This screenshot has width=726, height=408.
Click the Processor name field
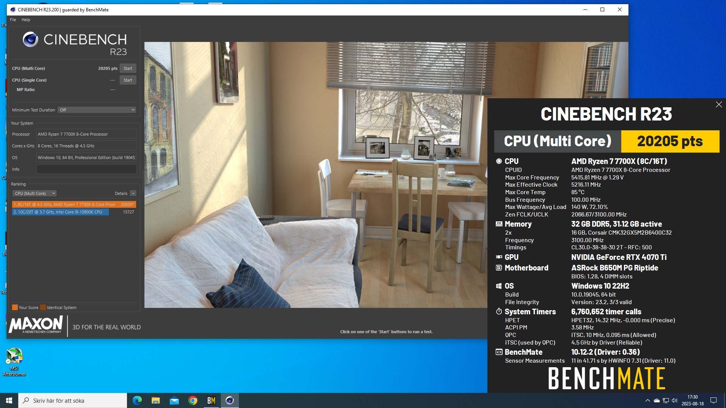[86, 134]
